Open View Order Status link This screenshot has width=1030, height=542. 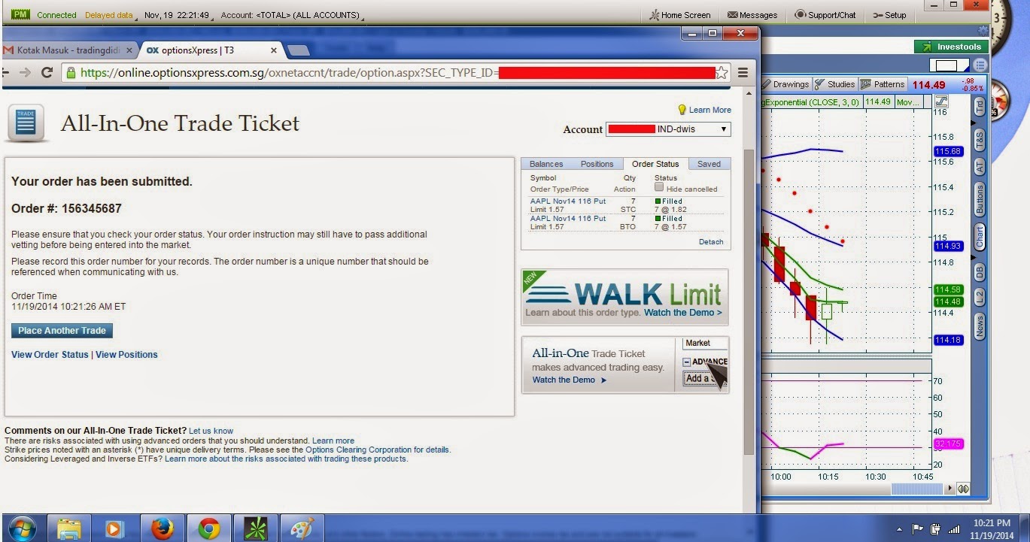pyautogui.click(x=50, y=355)
